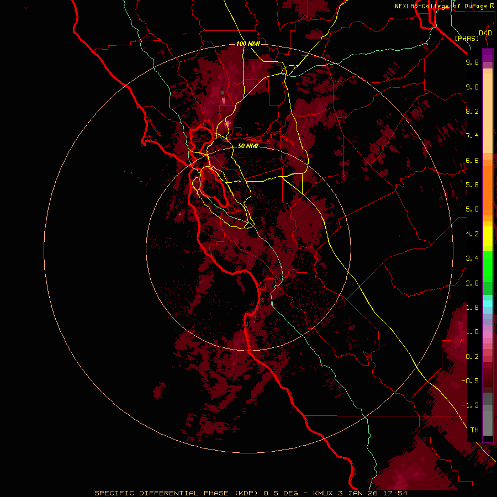The image size is (497, 497).
Task: Click the DKD label above the color scale
Action: (x=485, y=33)
